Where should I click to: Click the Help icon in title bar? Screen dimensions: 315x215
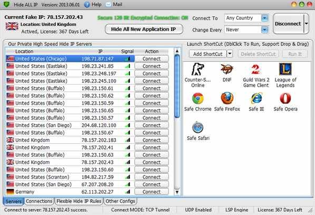tap(87, 5)
